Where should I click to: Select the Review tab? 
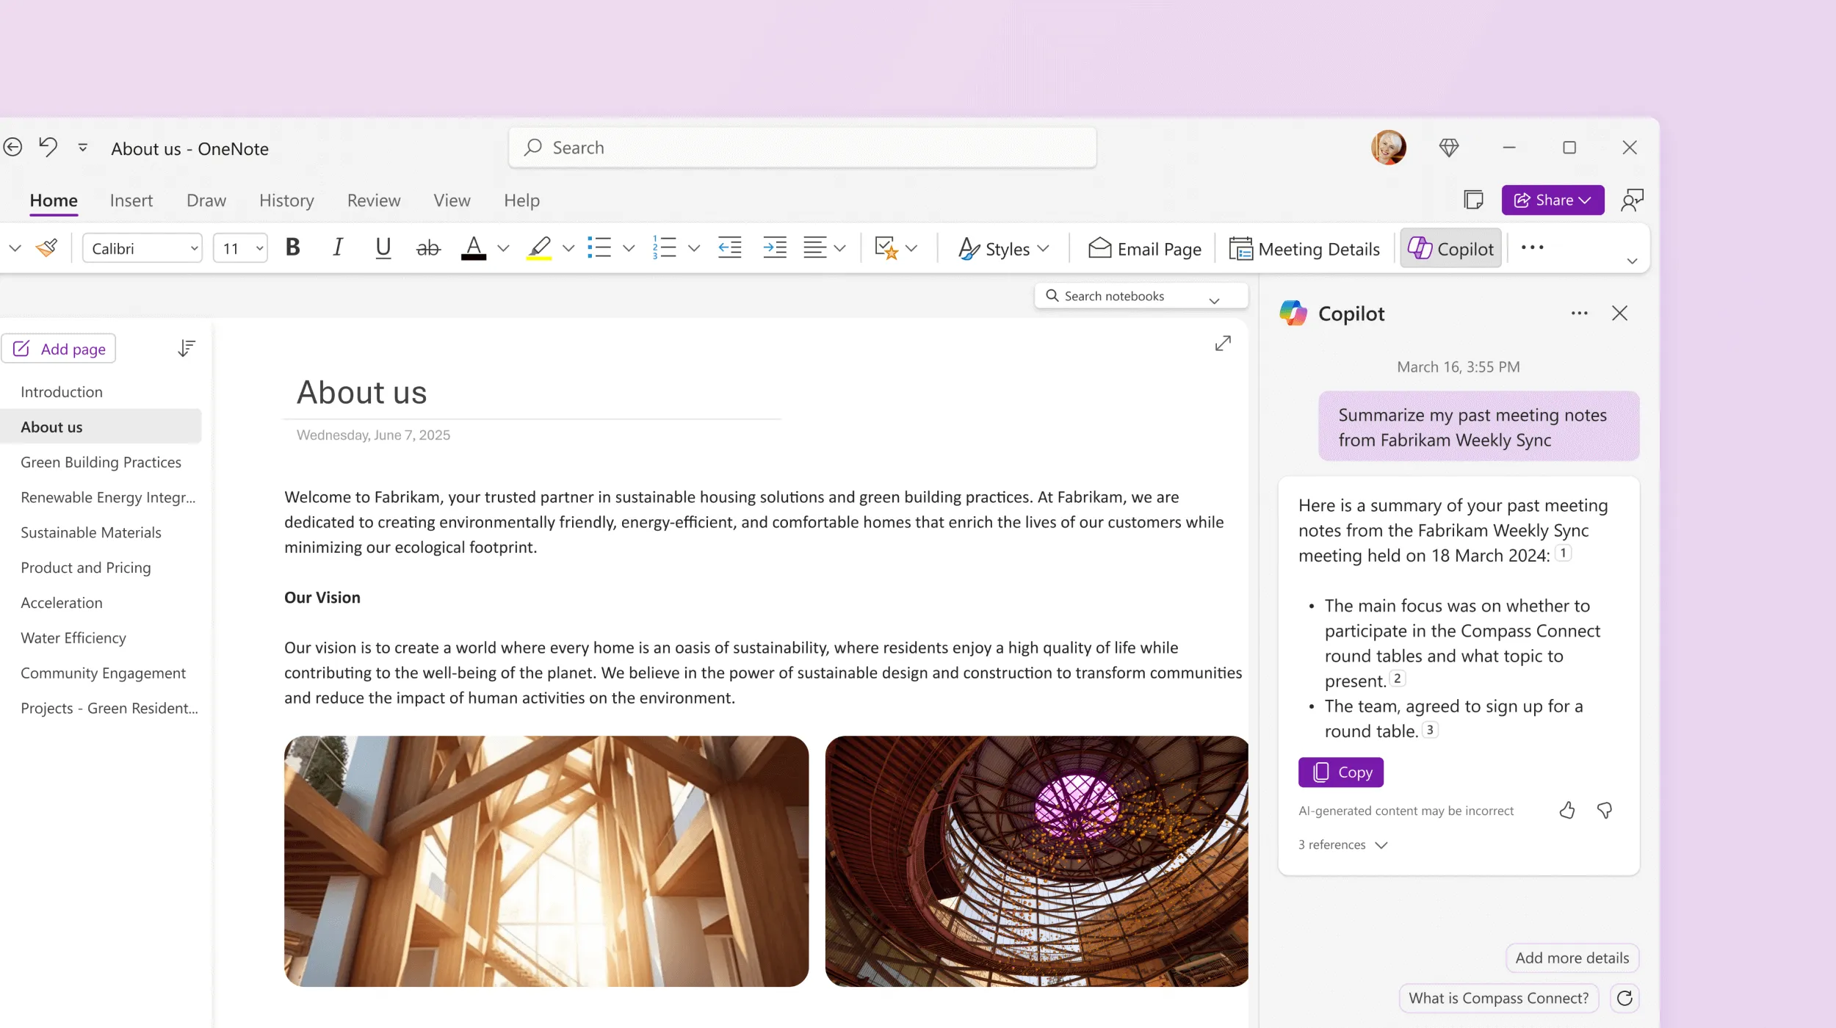[373, 200]
